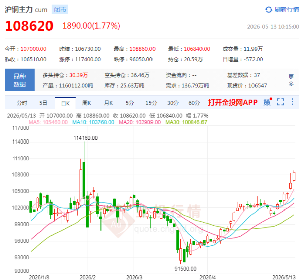Click the refresh quotes circular arrow icon

click(269, 9)
